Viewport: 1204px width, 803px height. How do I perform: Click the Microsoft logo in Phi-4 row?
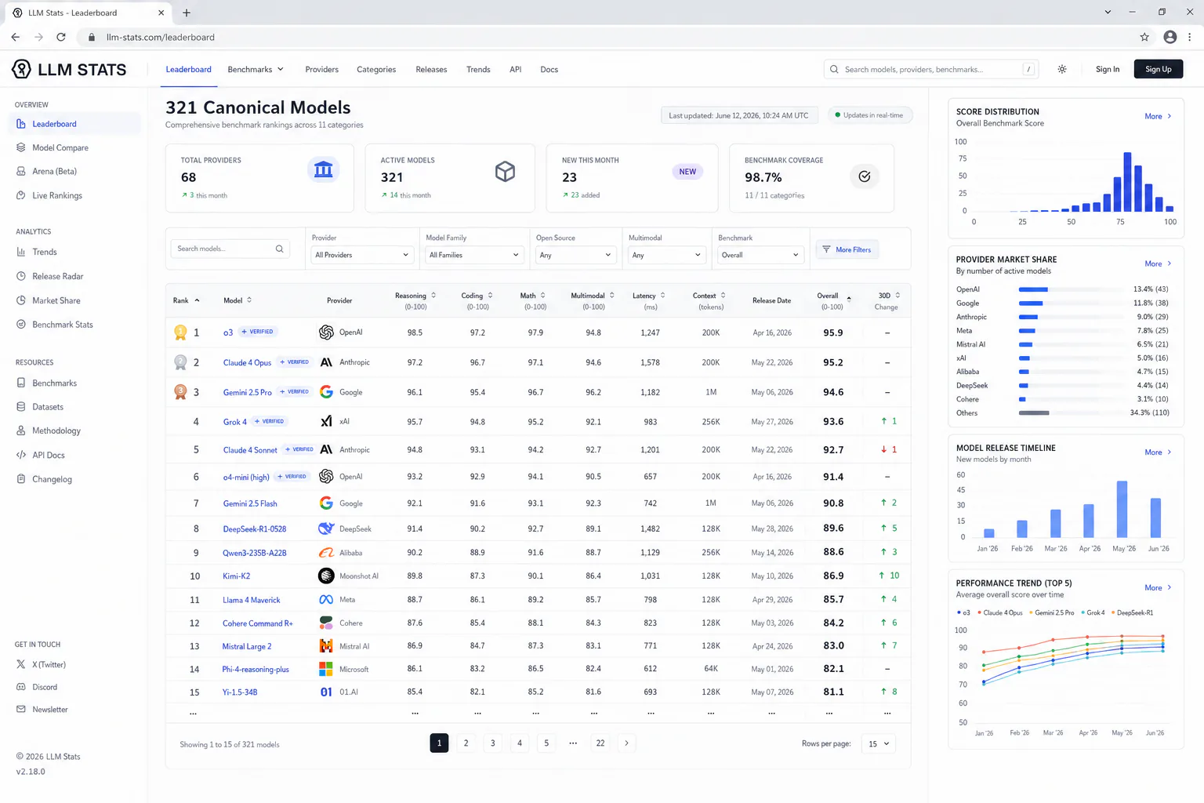click(x=326, y=669)
